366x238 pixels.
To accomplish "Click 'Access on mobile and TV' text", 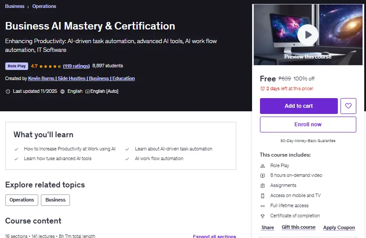I will pyautogui.click(x=296, y=195).
